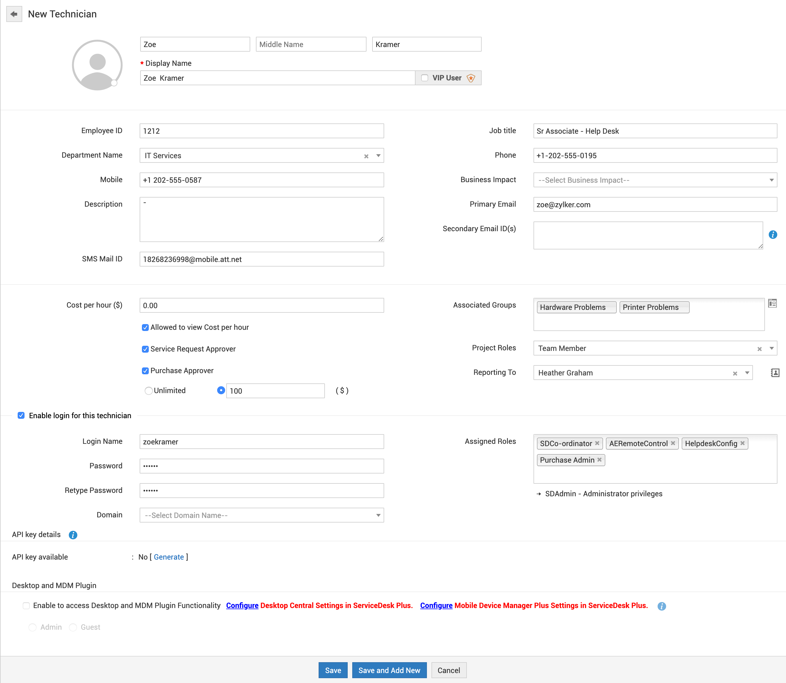Viewport: 786px width, 683px height.
Task: Click the Desktop and MDM plugin info icon
Action: 662,606
